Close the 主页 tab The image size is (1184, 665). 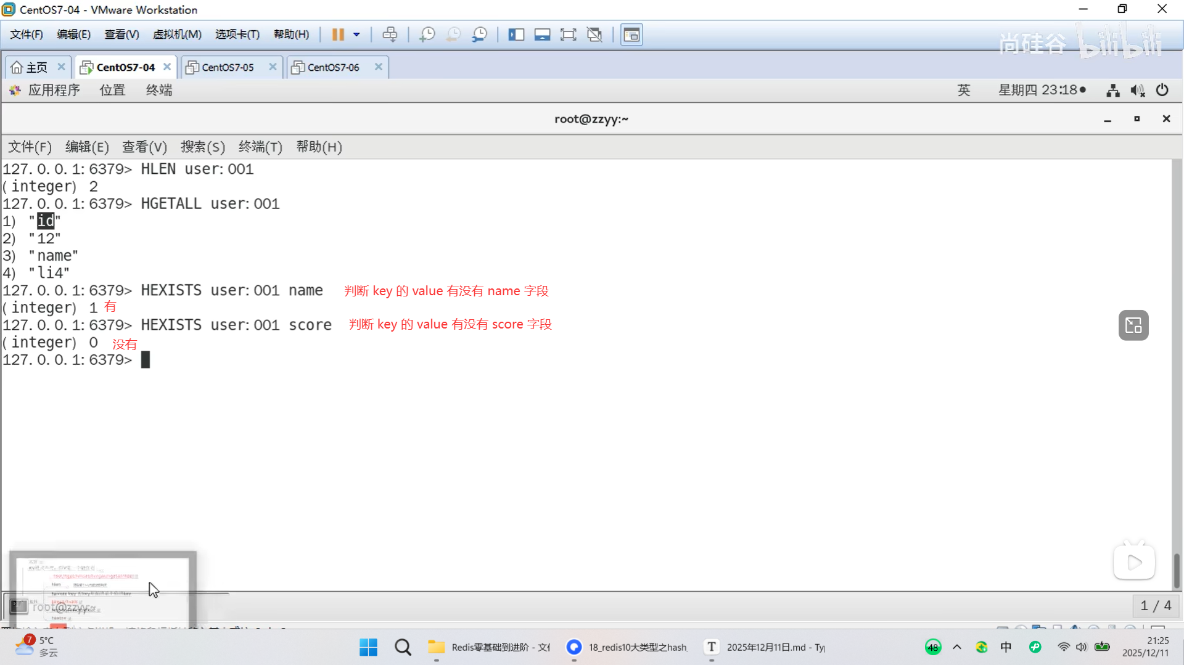point(61,67)
